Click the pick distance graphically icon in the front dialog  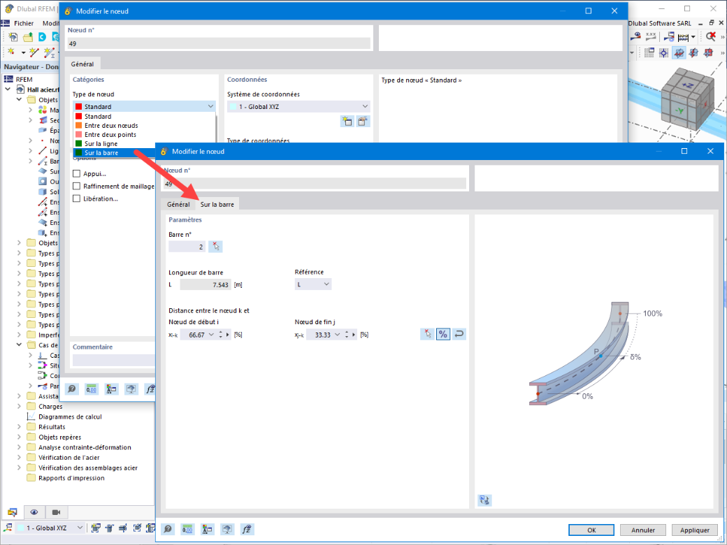[x=427, y=334]
